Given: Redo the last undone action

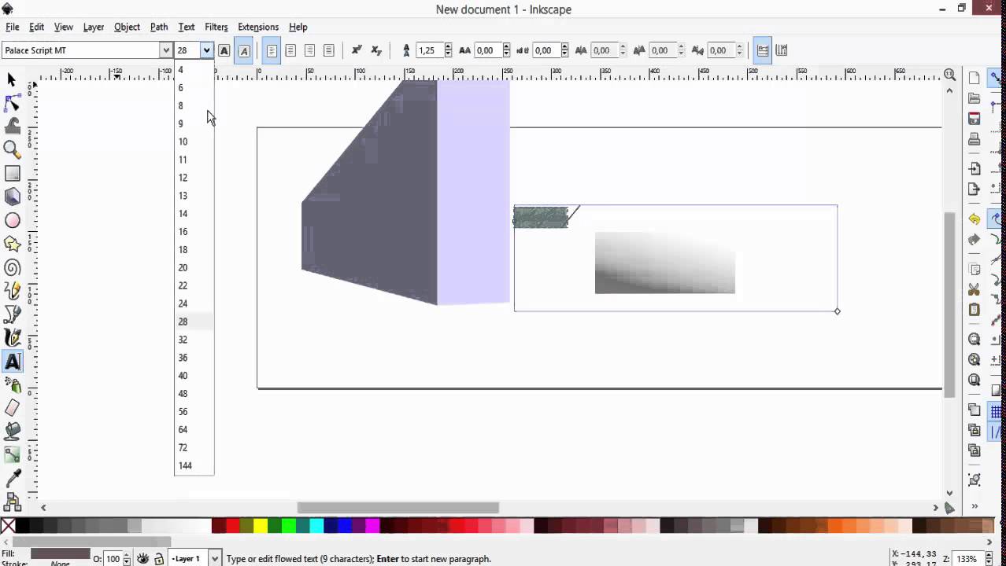Looking at the screenshot, I should pos(975,239).
